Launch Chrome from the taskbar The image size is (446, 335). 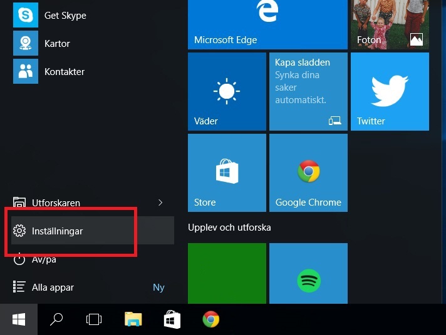210,319
